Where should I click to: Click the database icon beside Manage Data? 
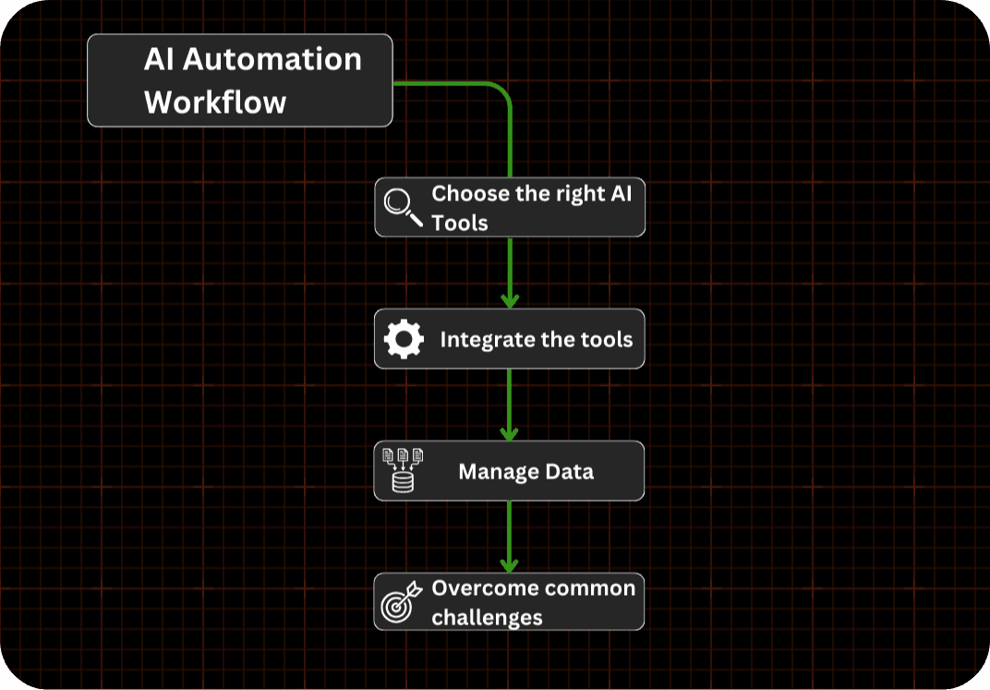403,470
